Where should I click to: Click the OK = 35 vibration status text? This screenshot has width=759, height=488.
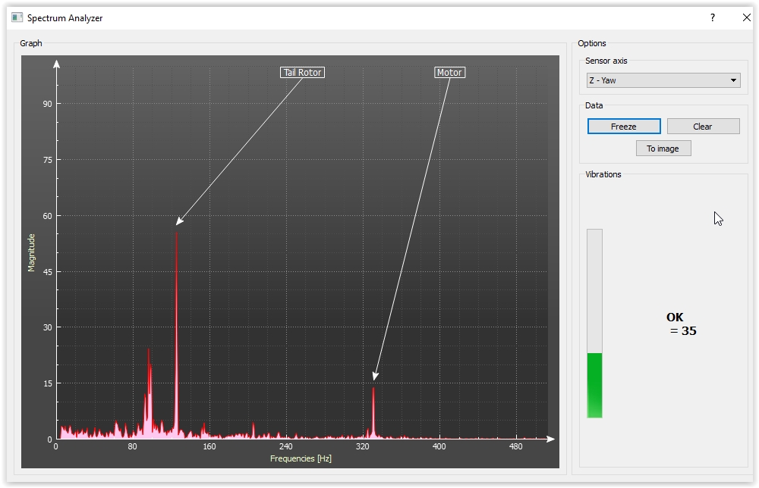680,324
